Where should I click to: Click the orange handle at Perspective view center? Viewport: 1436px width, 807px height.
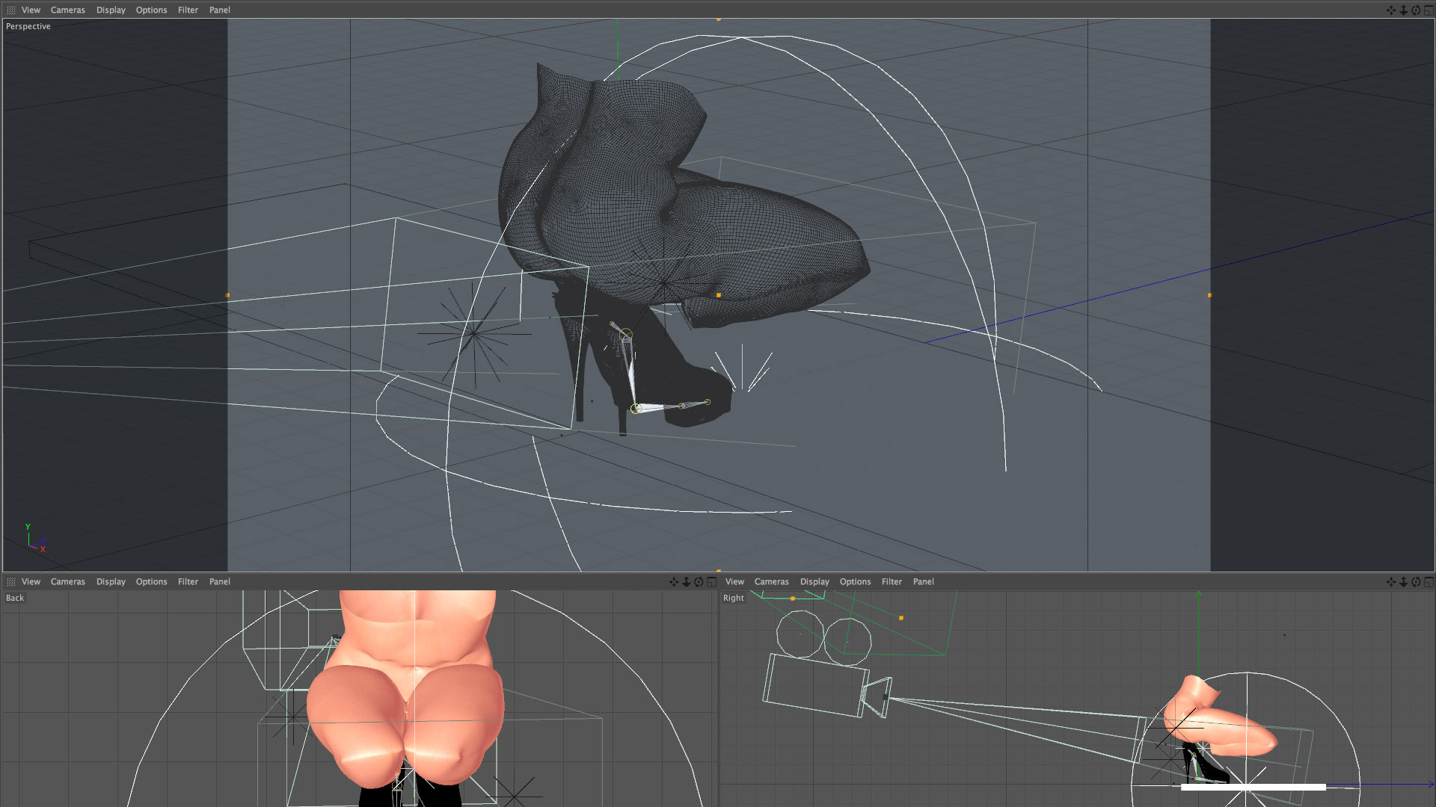719,295
